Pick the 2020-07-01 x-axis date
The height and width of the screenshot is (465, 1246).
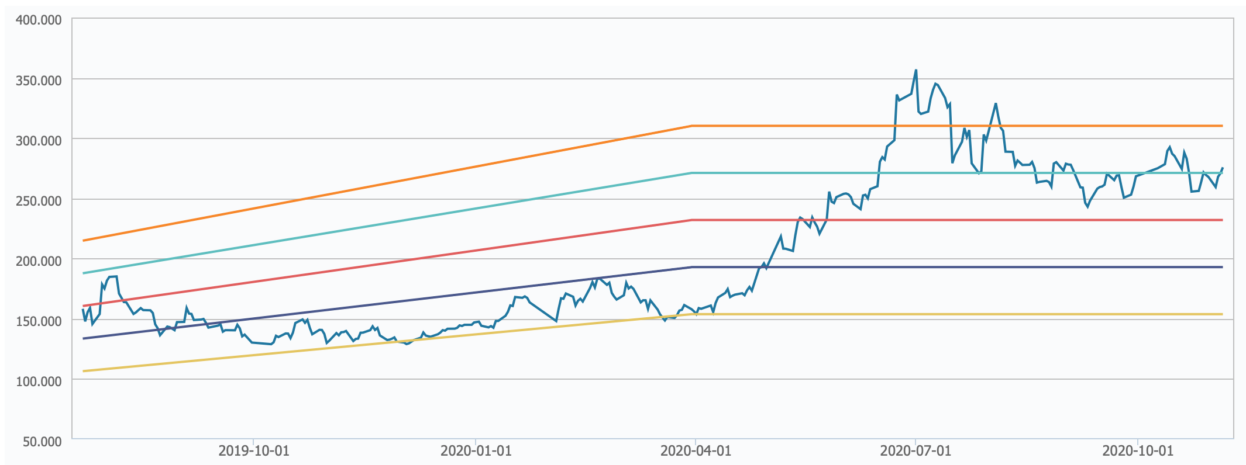click(915, 450)
